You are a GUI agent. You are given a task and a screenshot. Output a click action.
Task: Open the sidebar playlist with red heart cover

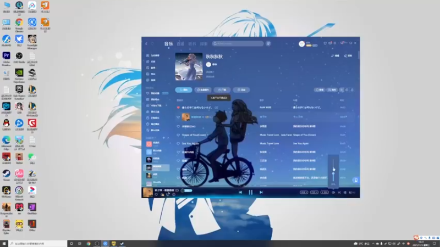coord(149,144)
